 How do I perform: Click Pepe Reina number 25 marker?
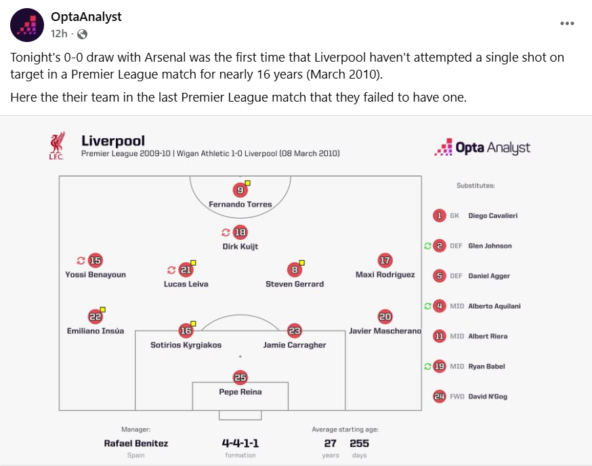240,377
